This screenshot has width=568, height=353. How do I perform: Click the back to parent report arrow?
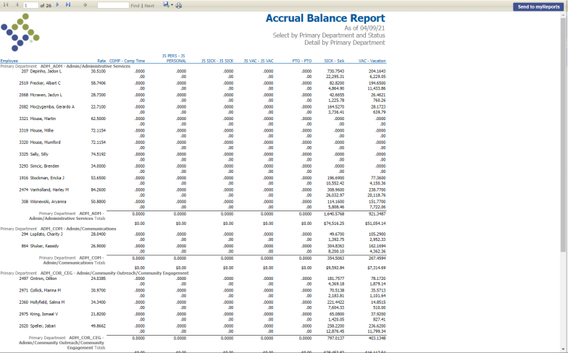[85, 5]
